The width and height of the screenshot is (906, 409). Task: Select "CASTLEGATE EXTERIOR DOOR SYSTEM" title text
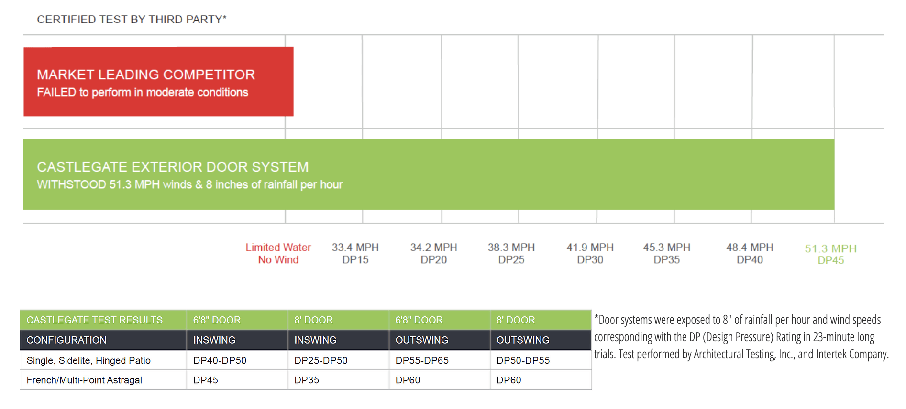(173, 167)
